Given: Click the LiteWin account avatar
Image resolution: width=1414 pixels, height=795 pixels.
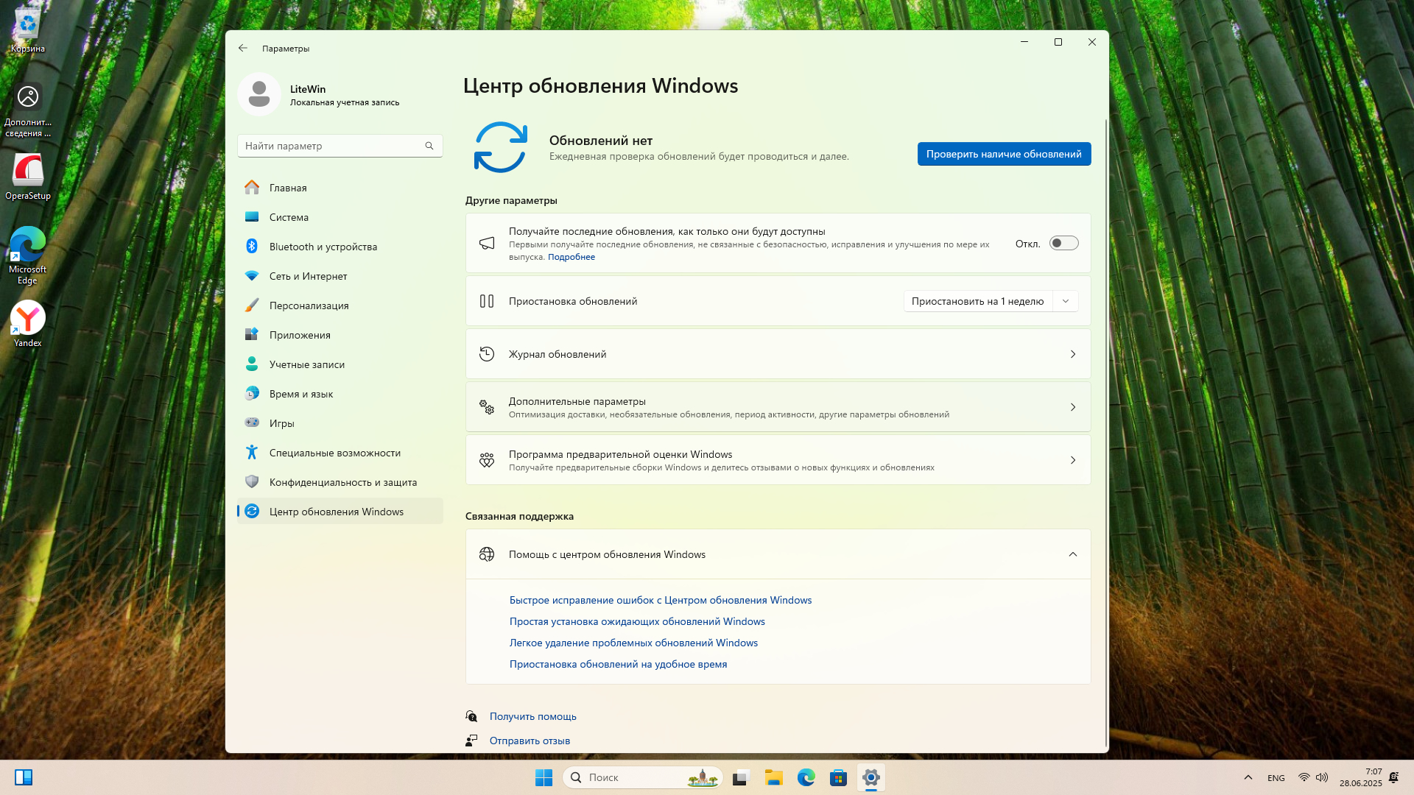Looking at the screenshot, I should (258, 94).
